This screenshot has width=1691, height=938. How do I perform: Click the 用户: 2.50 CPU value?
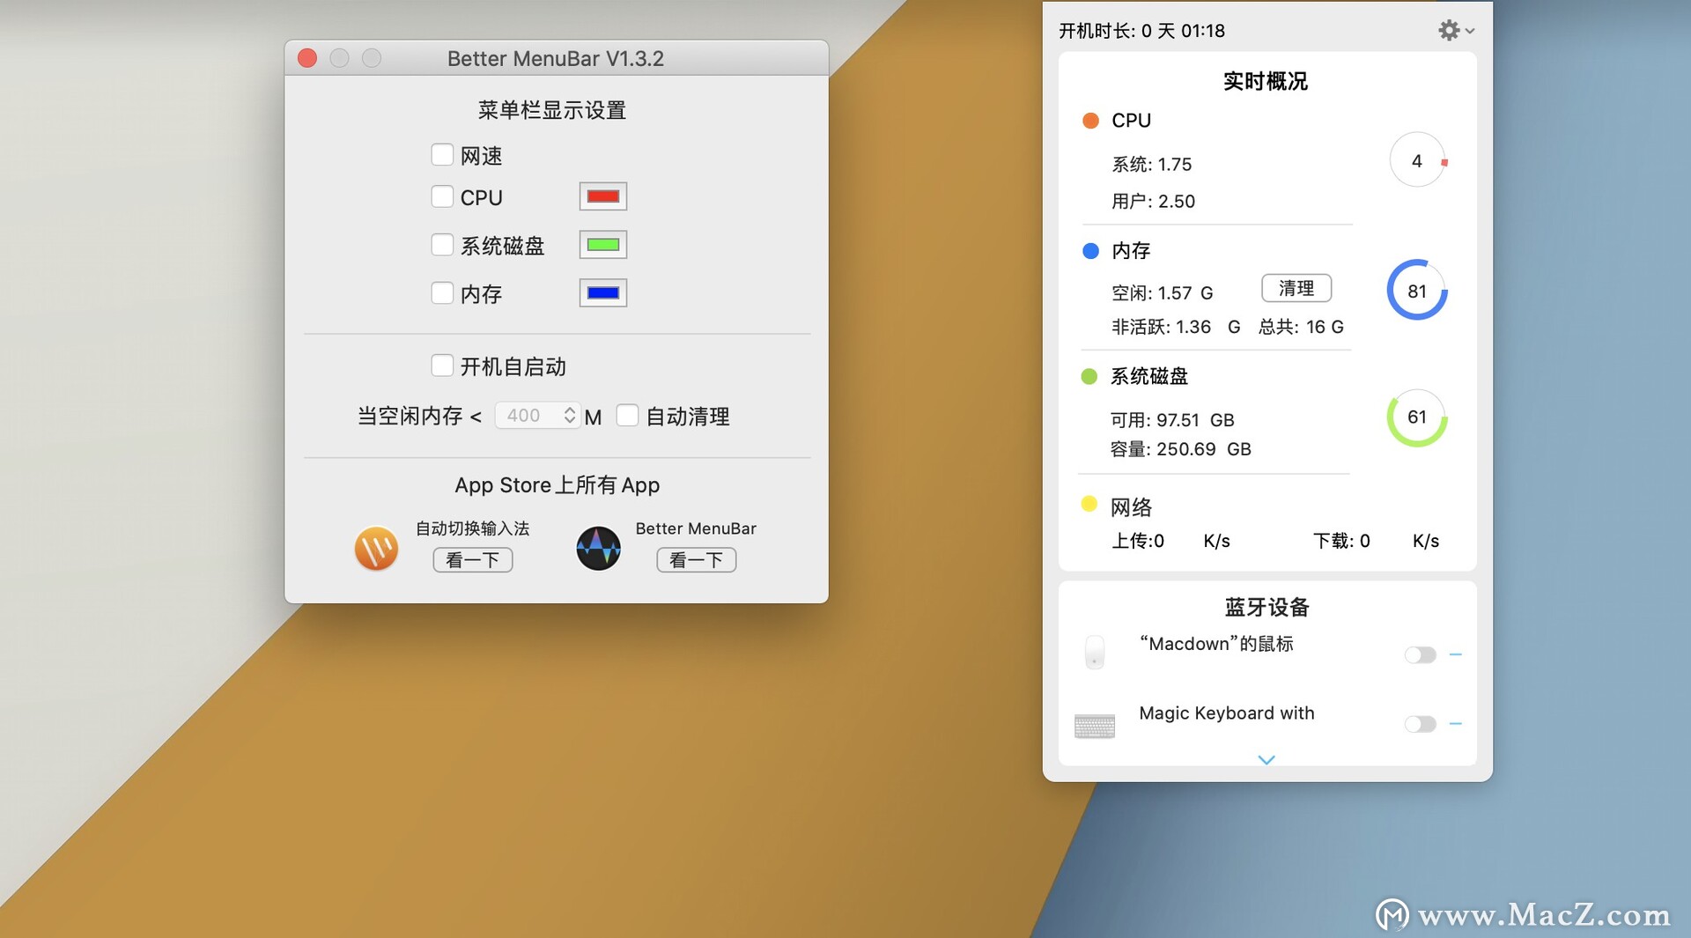click(1153, 202)
